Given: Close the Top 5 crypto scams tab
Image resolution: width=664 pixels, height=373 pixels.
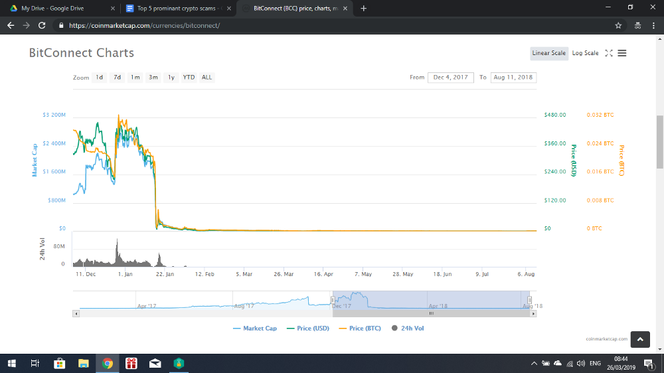Looking at the screenshot, I should click(x=229, y=9).
